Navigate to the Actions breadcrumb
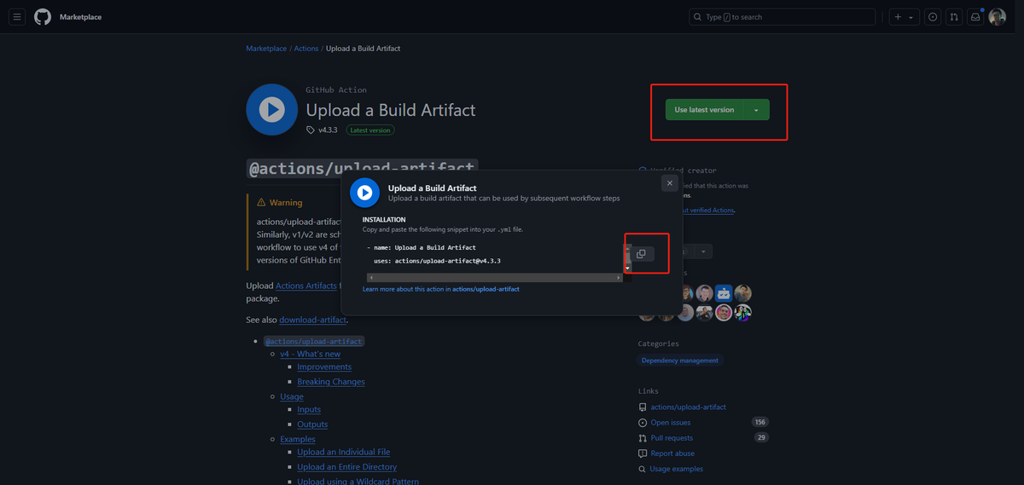 (306, 49)
